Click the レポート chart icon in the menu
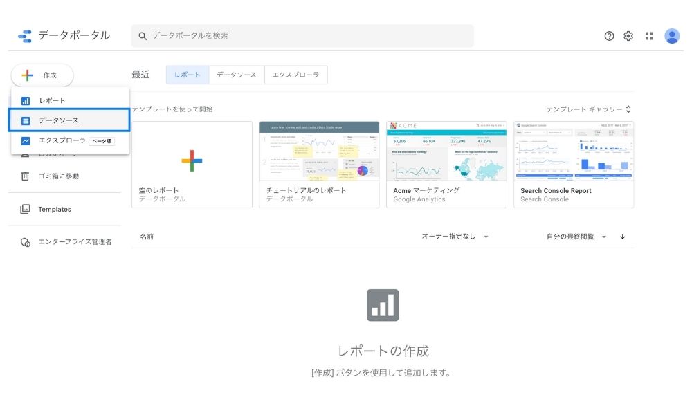Viewport: 692px width, 415px height. 26,101
